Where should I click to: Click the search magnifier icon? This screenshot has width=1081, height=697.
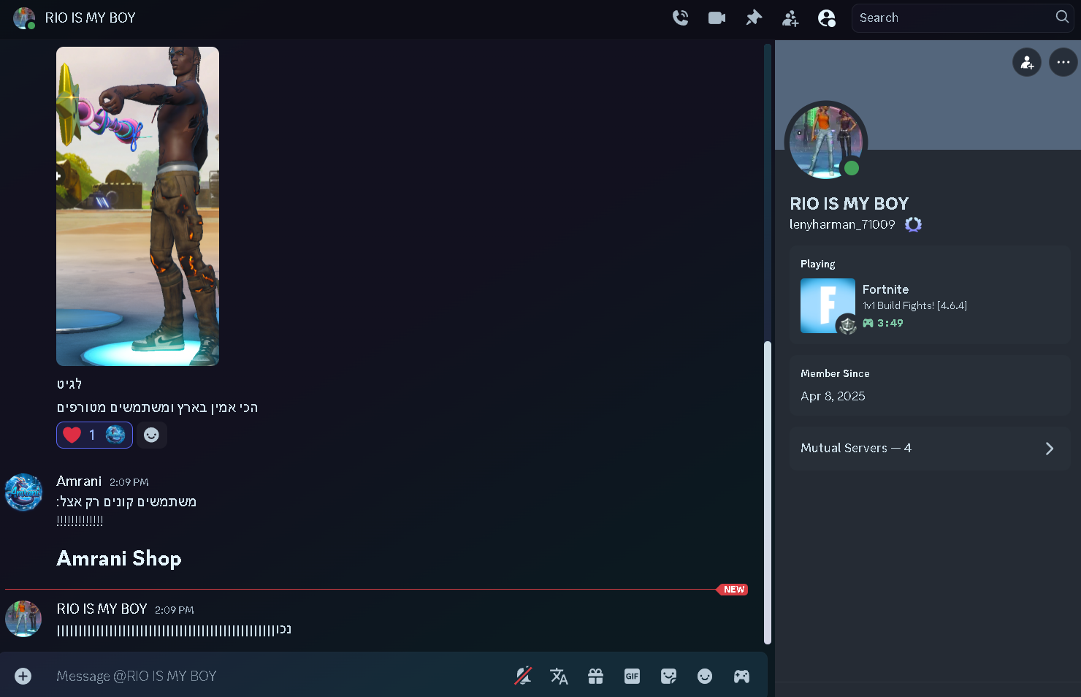[1061, 17]
